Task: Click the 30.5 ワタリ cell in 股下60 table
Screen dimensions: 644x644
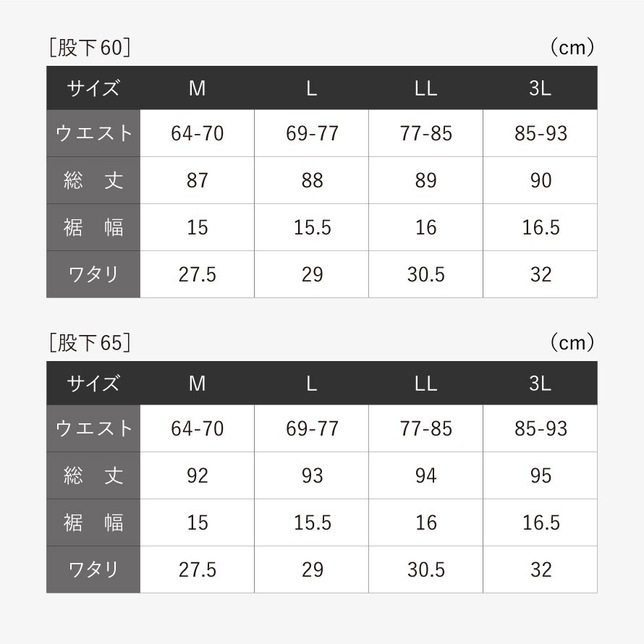Action: click(x=425, y=274)
